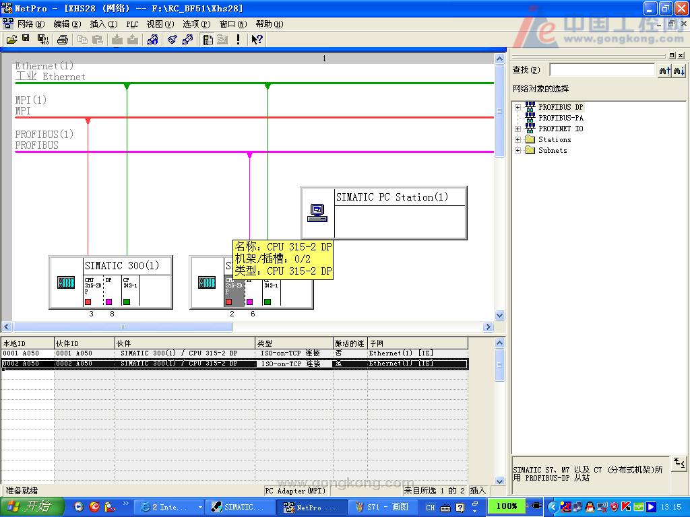Select PROFIBUS-PA in the catalog tree
Screen dimensions: 690x517
561,118
